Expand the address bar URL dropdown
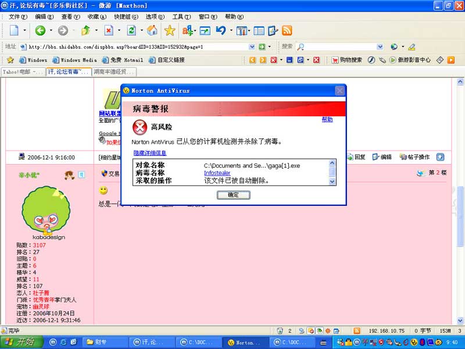The height and width of the screenshot is (349, 465). (252, 47)
